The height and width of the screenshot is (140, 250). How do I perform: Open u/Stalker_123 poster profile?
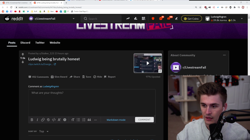pyautogui.click(x=46, y=54)
